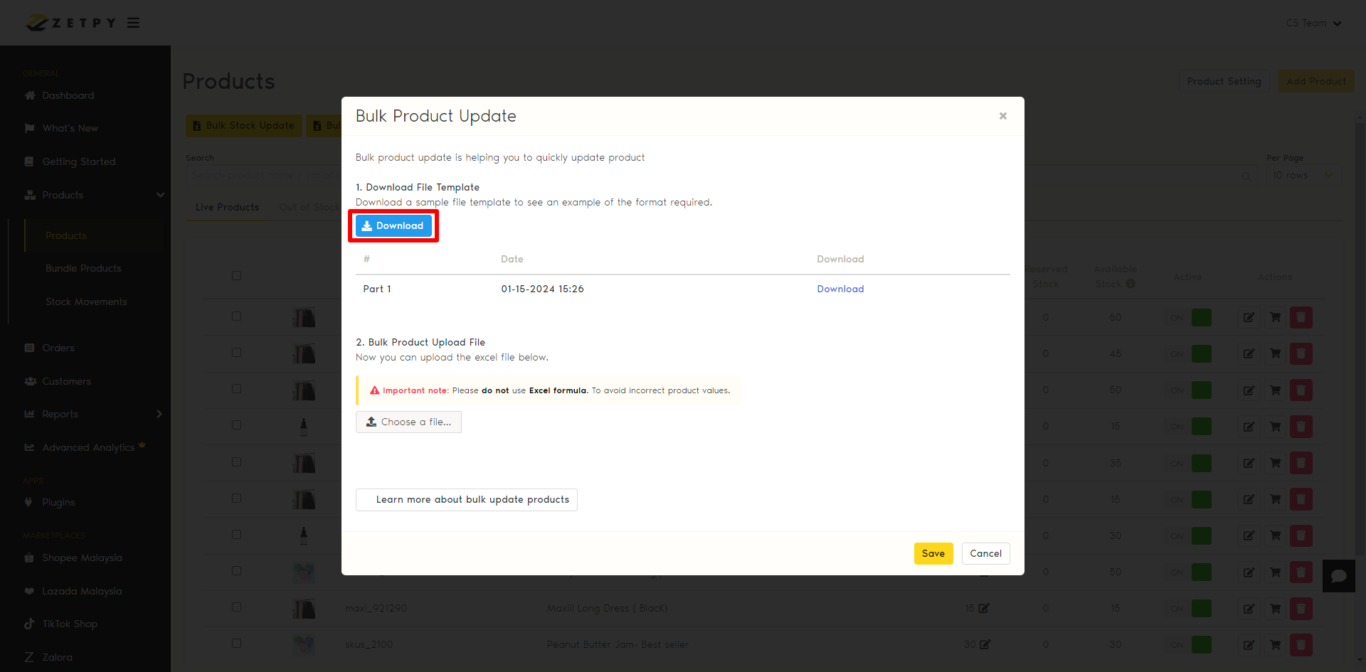
Task: Click the edit icon in the first product row
Action: 1249,317
